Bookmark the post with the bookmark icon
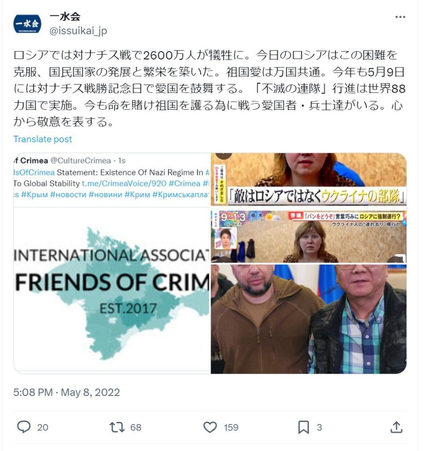 tap(304, 427)
